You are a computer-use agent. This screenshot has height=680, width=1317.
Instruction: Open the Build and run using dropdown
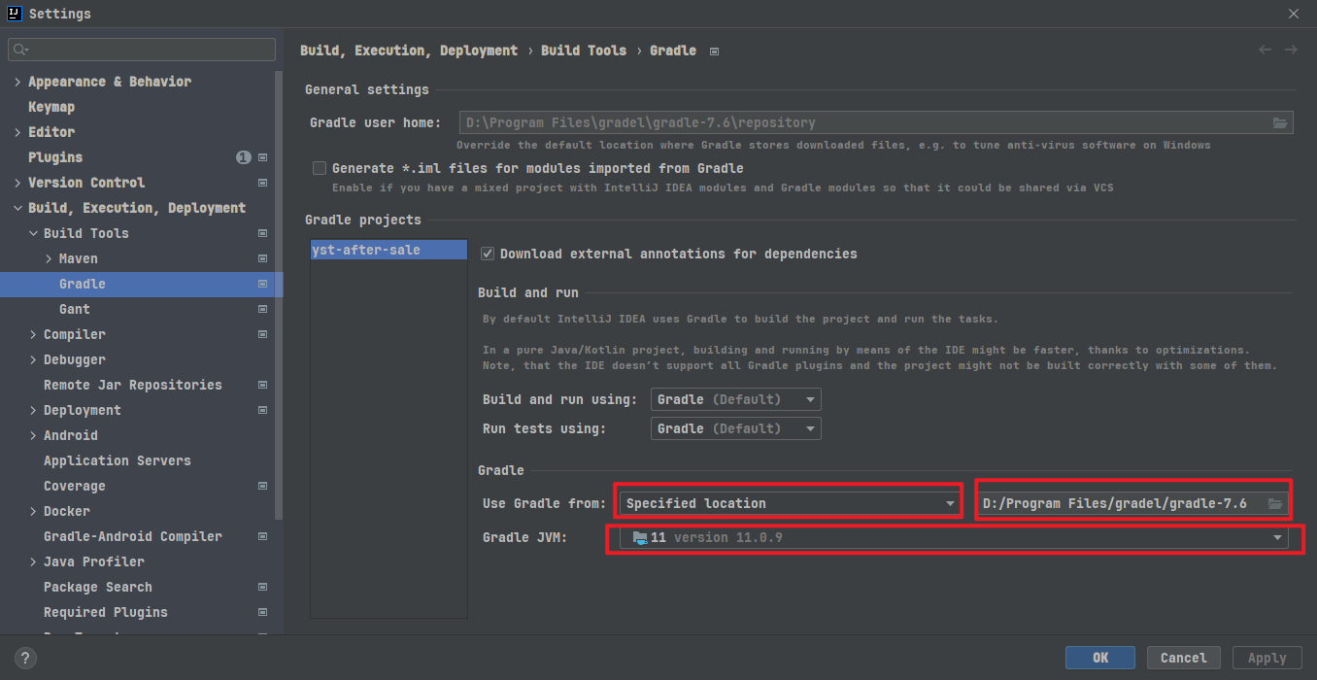pyautogui.click(x=735, y=399)
